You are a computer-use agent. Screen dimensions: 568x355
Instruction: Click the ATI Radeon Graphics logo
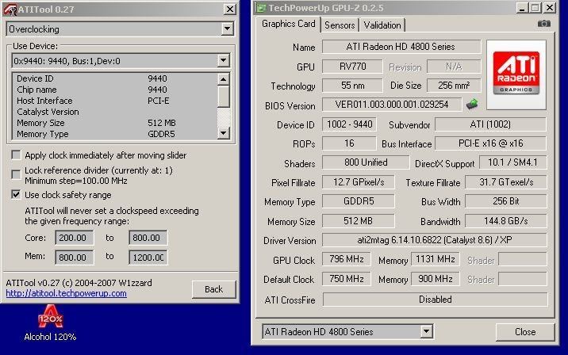pyautogui.click(x=516, y=74)
